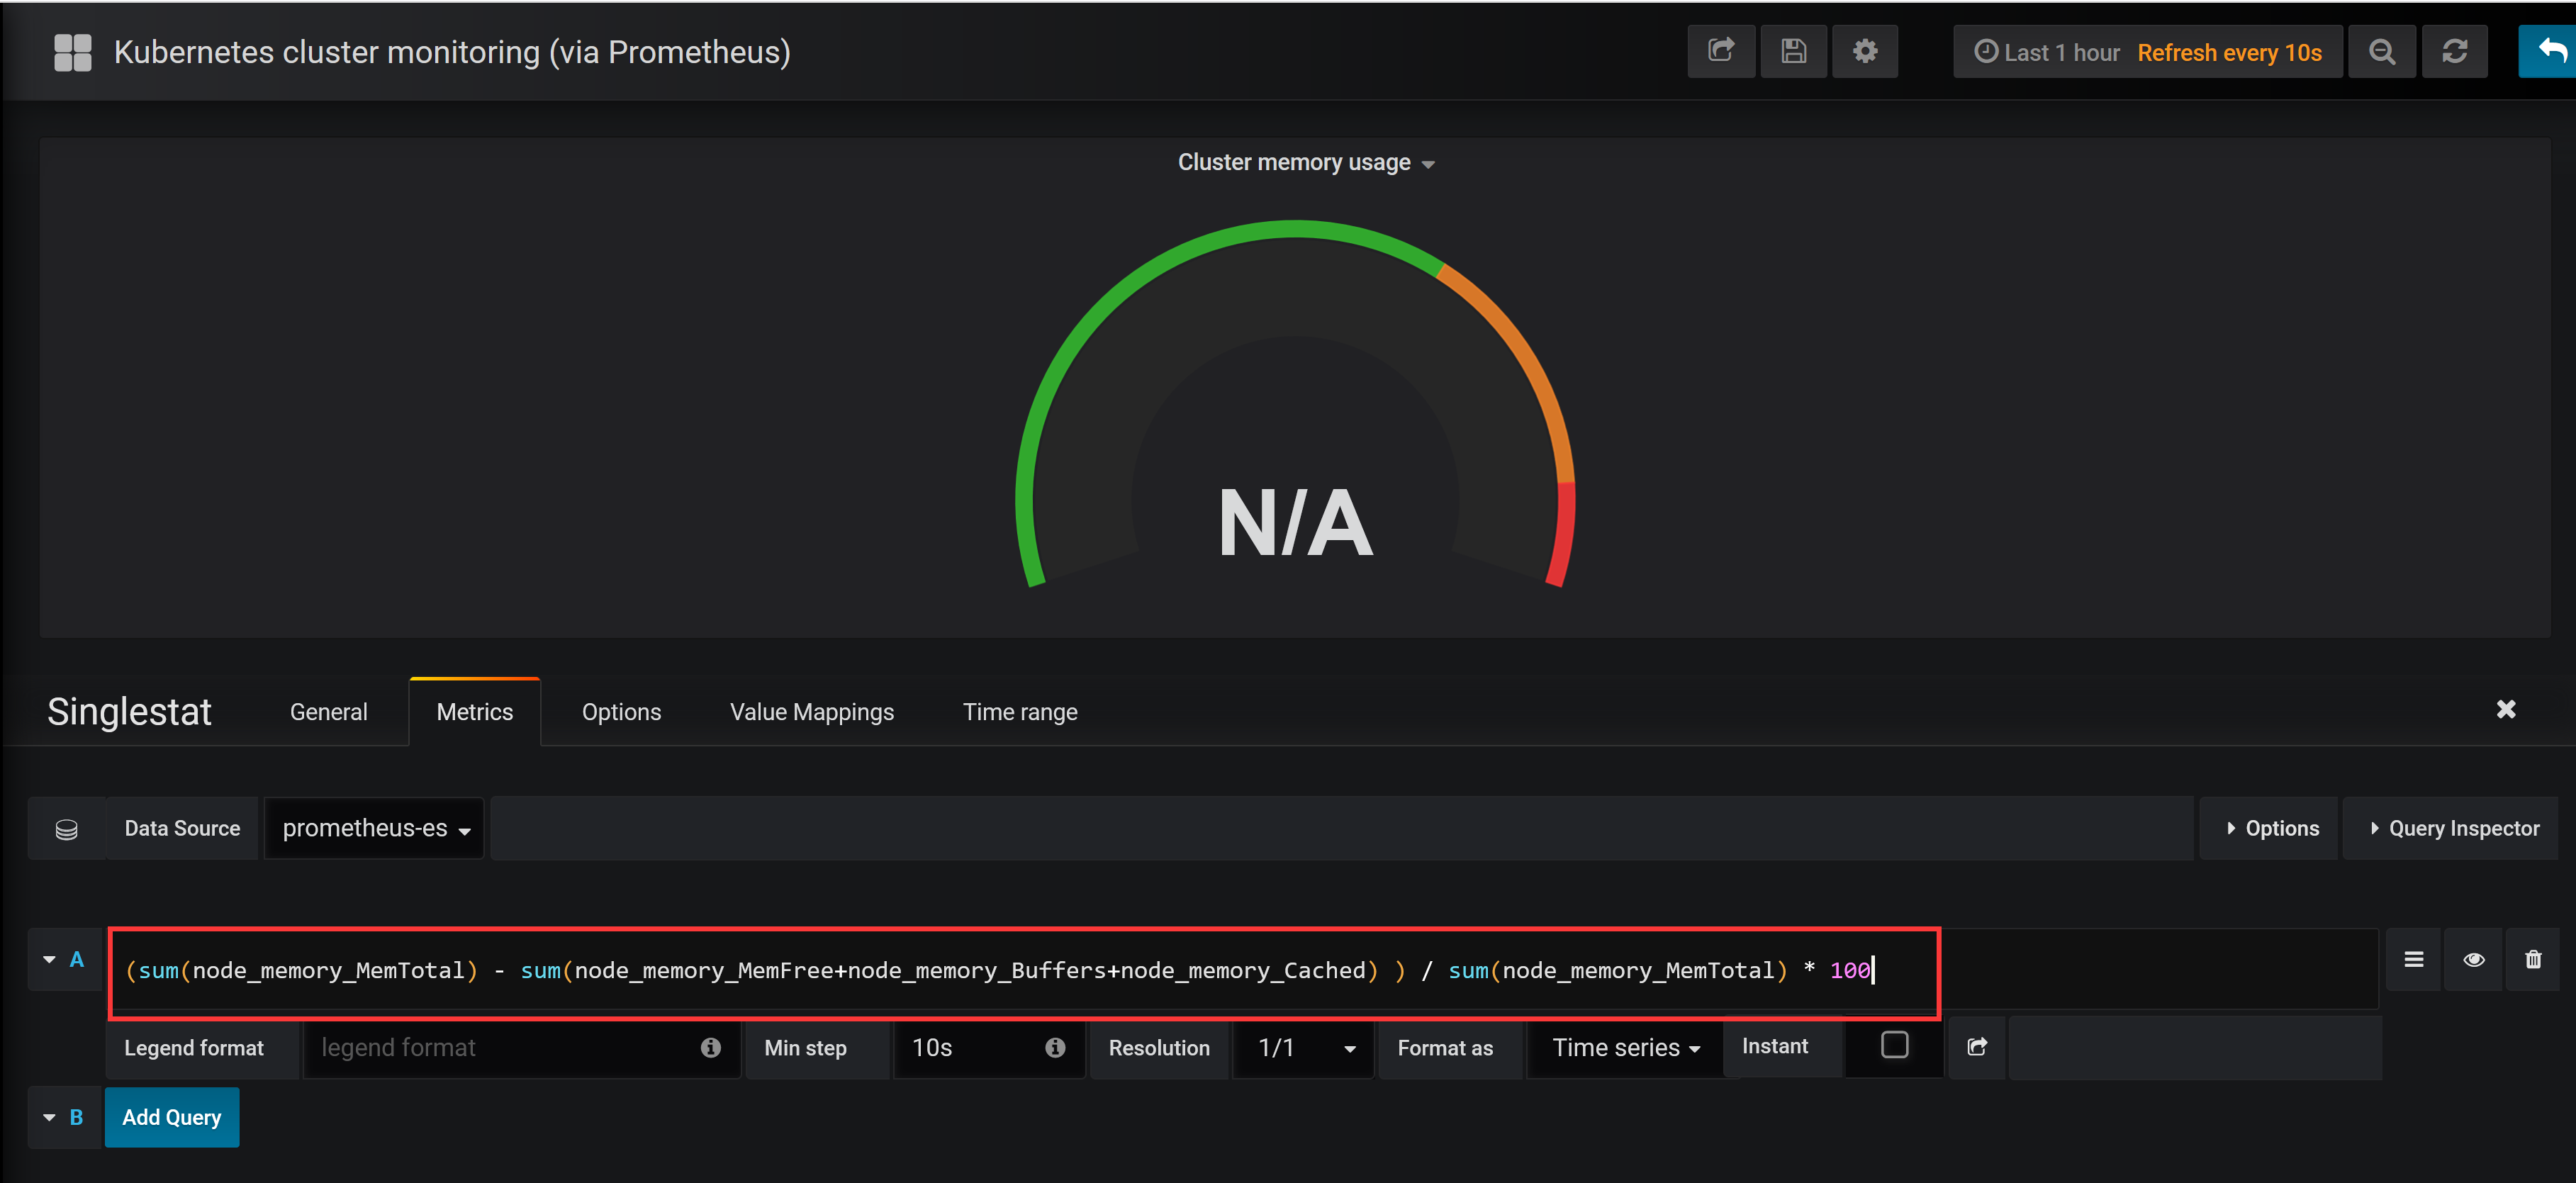The height and width of the screenshot is (1183, 2576).
Task: Click the link to Prometheus query icon
Action: [x=1976, y=1047]
